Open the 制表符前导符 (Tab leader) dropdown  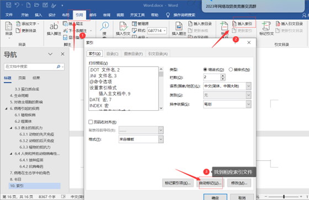point(161,130)
